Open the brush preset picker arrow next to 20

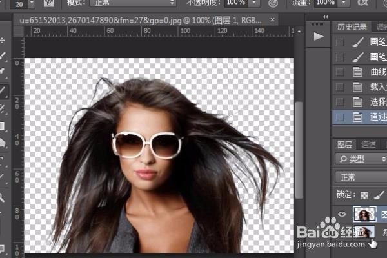click(32, 3)
